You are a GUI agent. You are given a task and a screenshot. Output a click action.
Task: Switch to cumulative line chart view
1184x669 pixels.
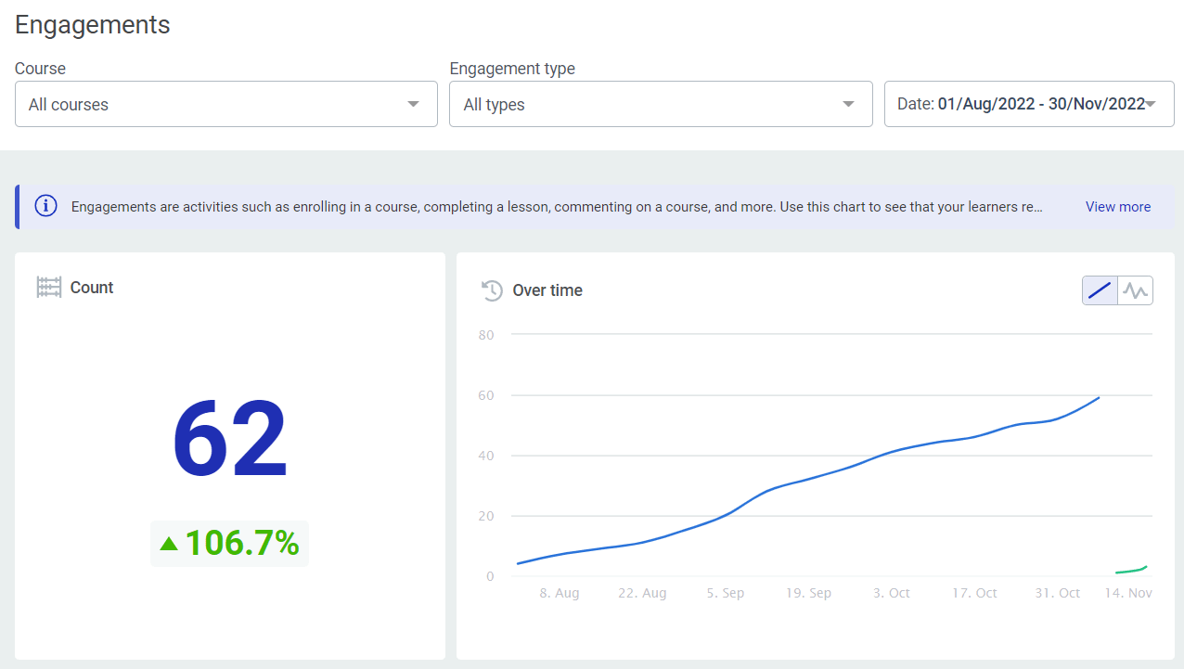1100,290
